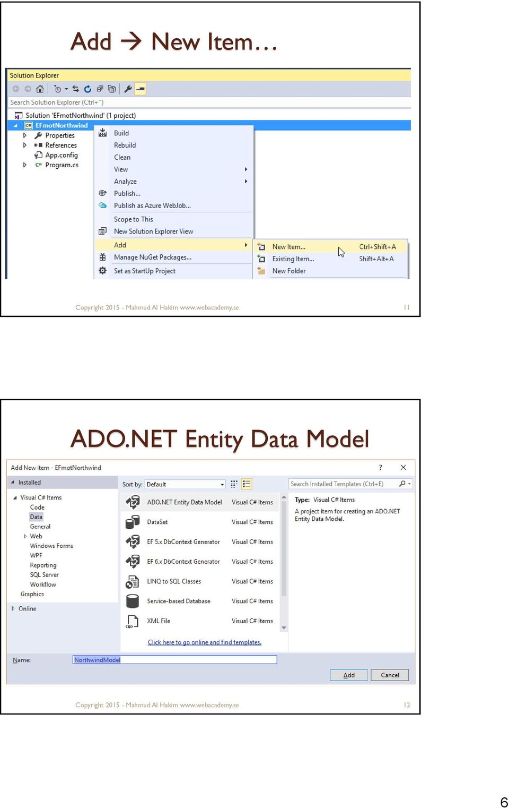Expand the Web category node
This screenshot has height=808, width=509.
[25, 536]
